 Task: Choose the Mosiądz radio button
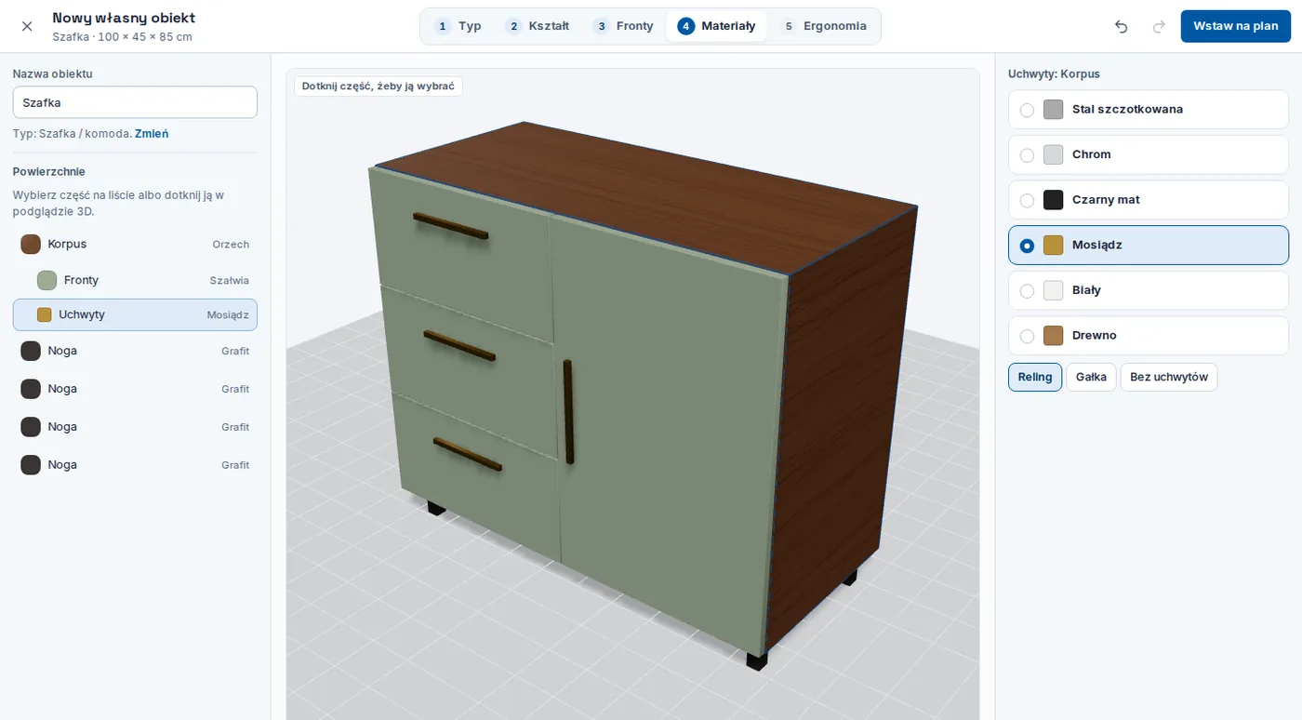[1027, 246]
